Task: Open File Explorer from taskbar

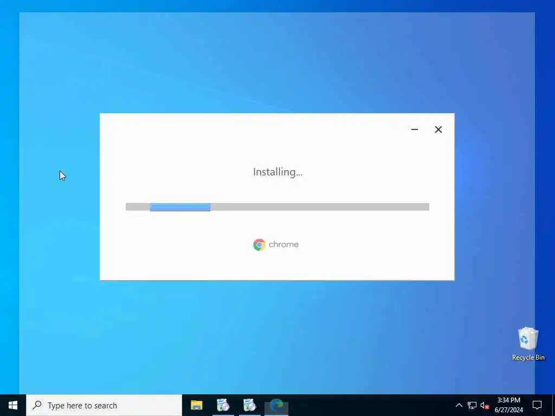Action: click(x=196, y=405)
